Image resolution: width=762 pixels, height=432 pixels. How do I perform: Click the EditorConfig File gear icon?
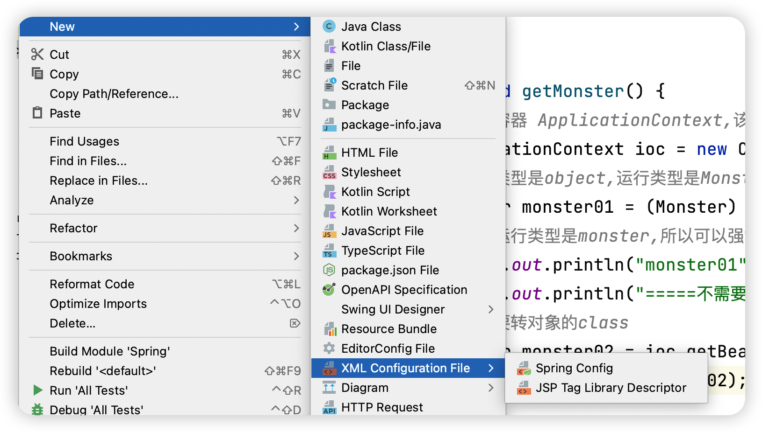pos(329,348)
